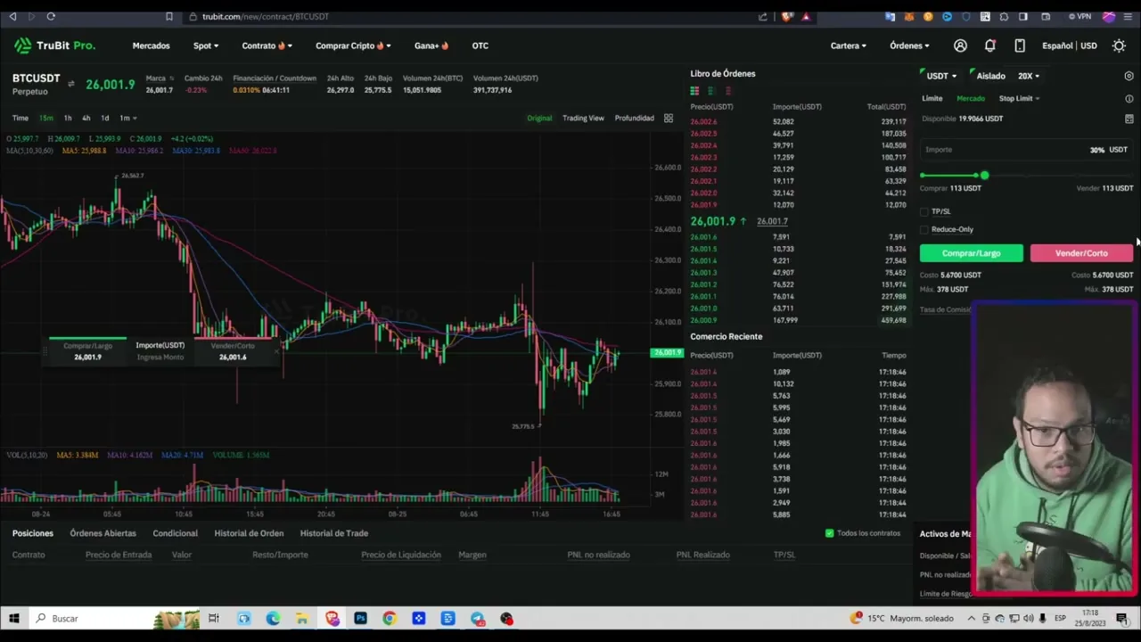Open the user account profile icon

(960, 45)
